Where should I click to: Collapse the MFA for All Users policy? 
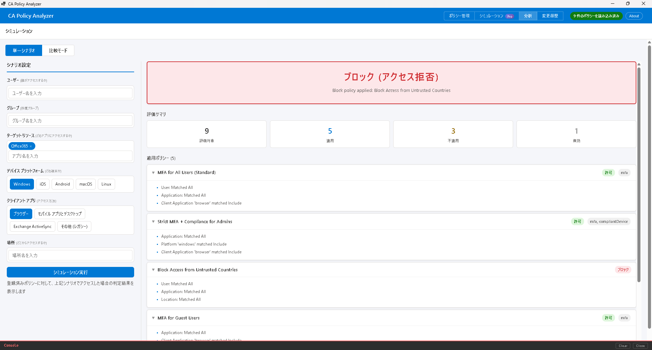click(153, 173)
